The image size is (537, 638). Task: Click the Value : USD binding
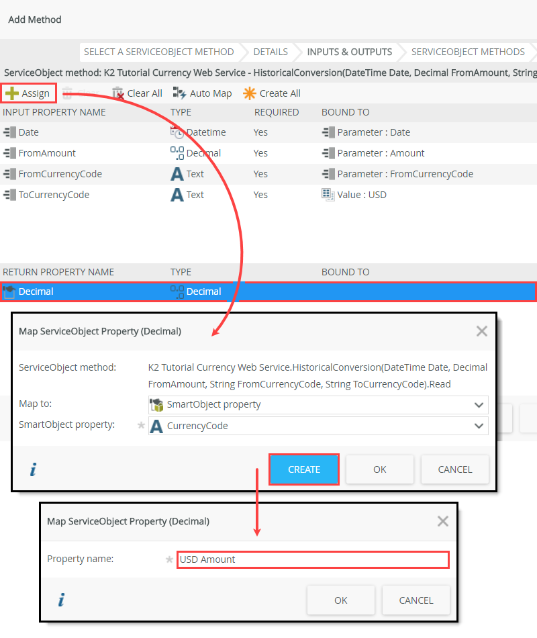tap(362, 195)
